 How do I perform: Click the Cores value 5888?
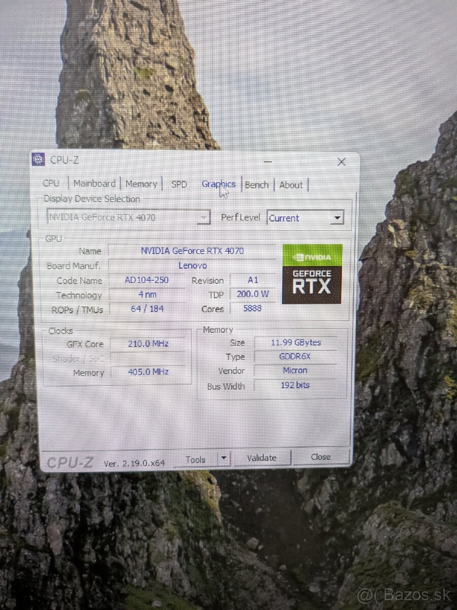252,309
